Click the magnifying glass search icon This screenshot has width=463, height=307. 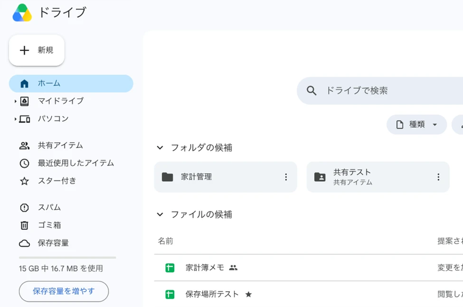point(311,91)
